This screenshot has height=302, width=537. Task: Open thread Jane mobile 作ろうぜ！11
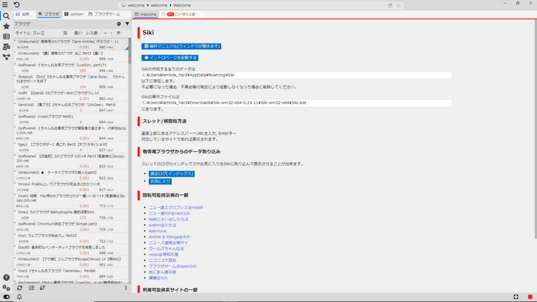pos(71,44)
